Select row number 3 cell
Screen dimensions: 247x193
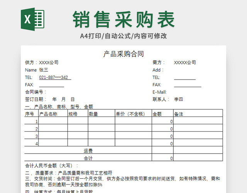pyautogui.click(x=32, y=135)
